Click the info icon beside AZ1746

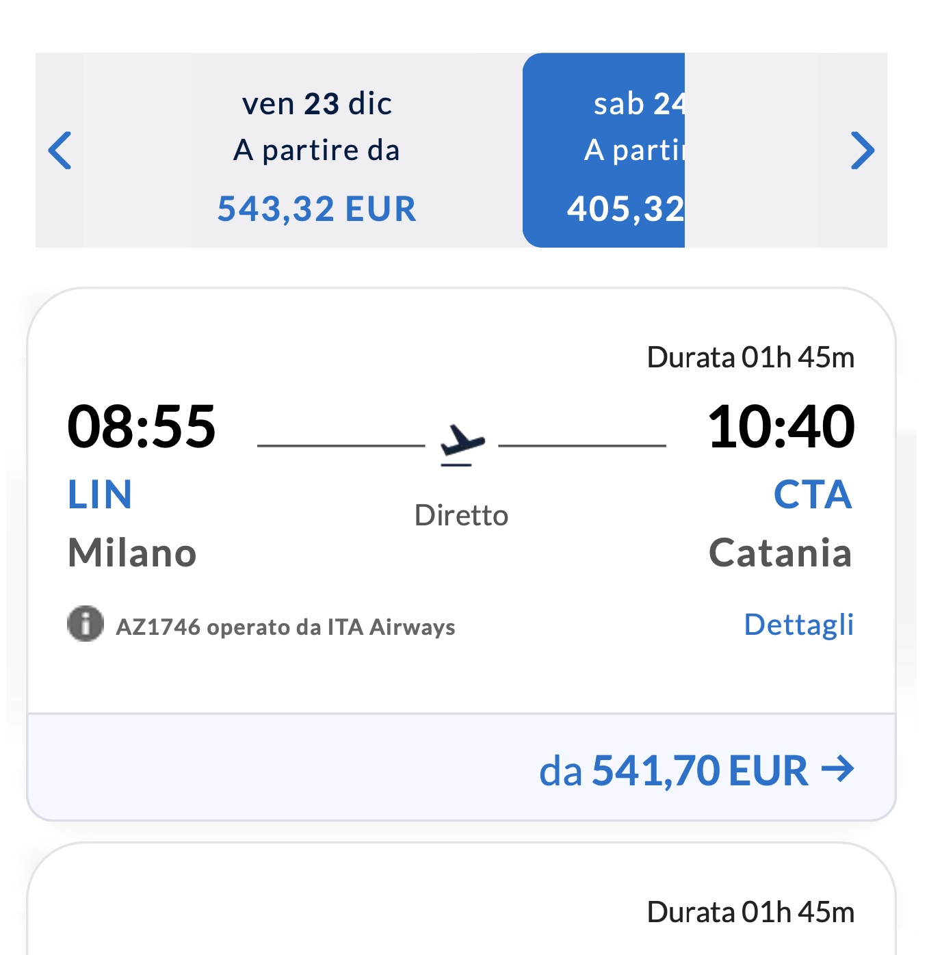point(86,624)
